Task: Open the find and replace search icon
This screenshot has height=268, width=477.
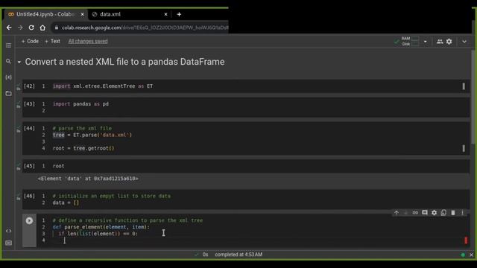Action: point(8,61)
